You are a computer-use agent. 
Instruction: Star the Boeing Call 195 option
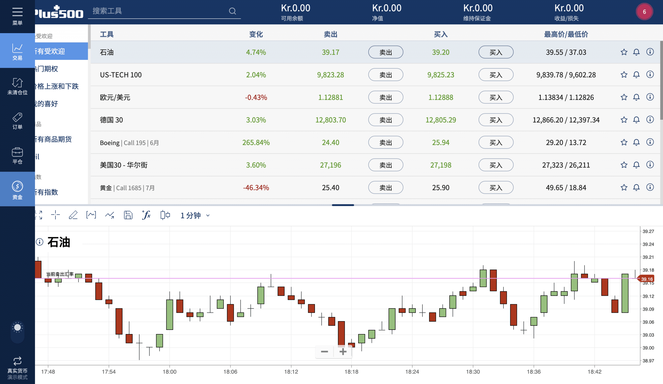pyautogui.click(x=624, y=143)
